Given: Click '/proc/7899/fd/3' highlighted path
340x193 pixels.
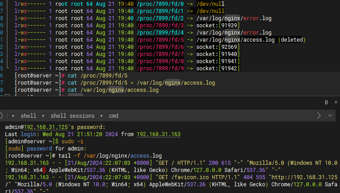Looking at the screenshot, I should click(160, 26).
